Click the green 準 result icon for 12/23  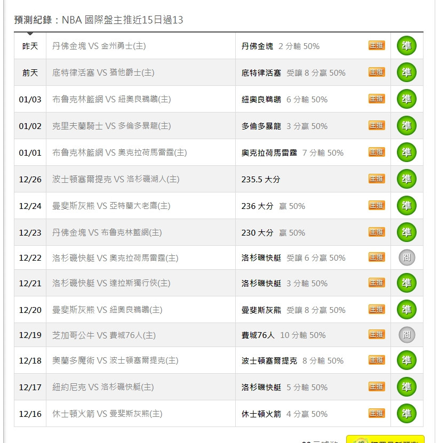tap(406, 232)
